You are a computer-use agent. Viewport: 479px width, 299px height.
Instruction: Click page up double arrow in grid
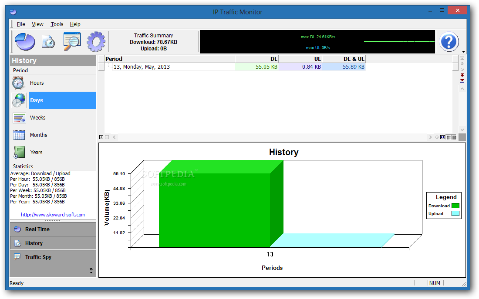[462, 64]
